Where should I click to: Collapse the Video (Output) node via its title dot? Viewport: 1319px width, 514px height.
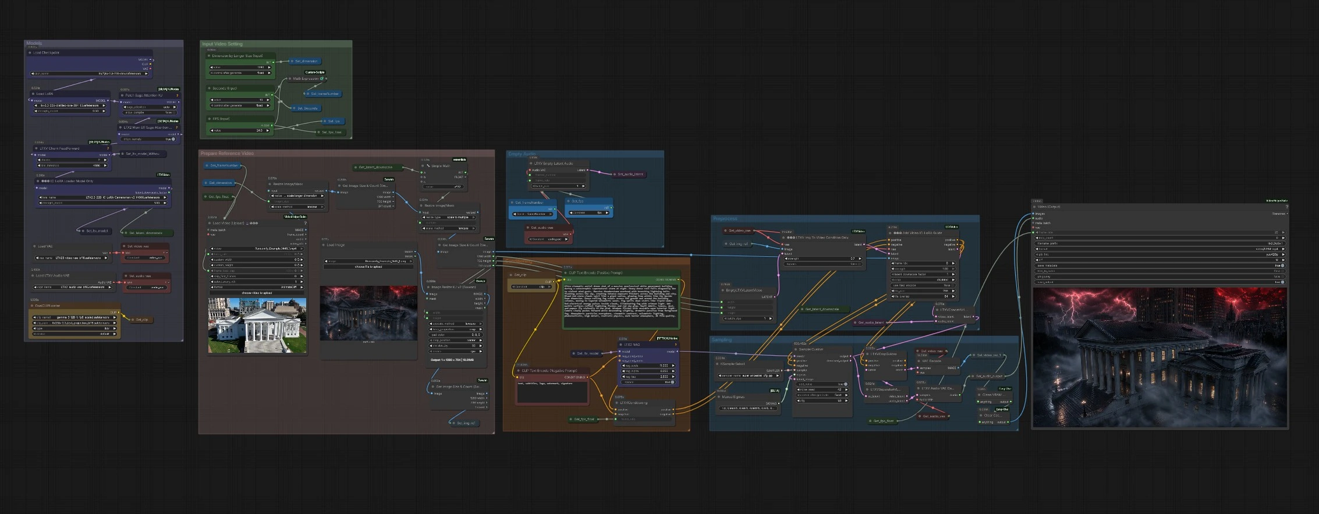[1034, 207]
